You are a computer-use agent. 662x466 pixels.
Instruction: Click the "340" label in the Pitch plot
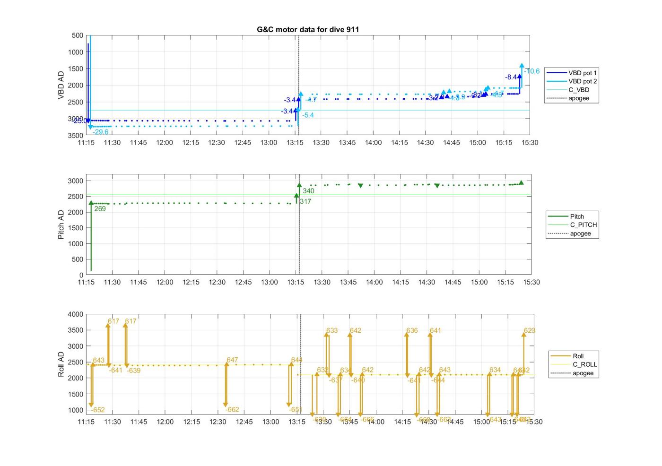308,191
